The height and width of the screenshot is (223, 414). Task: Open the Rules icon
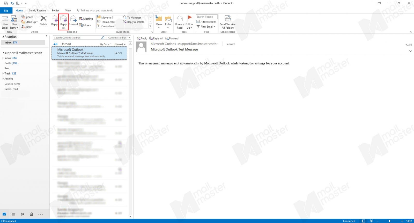click(x=168, y=19)
